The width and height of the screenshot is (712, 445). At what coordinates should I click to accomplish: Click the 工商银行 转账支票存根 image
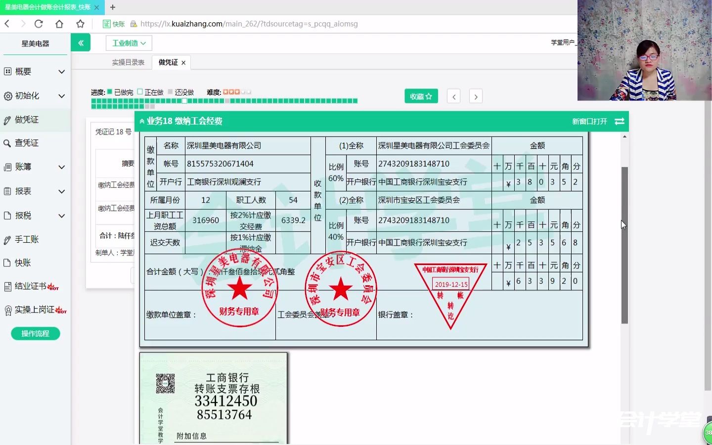213,399
